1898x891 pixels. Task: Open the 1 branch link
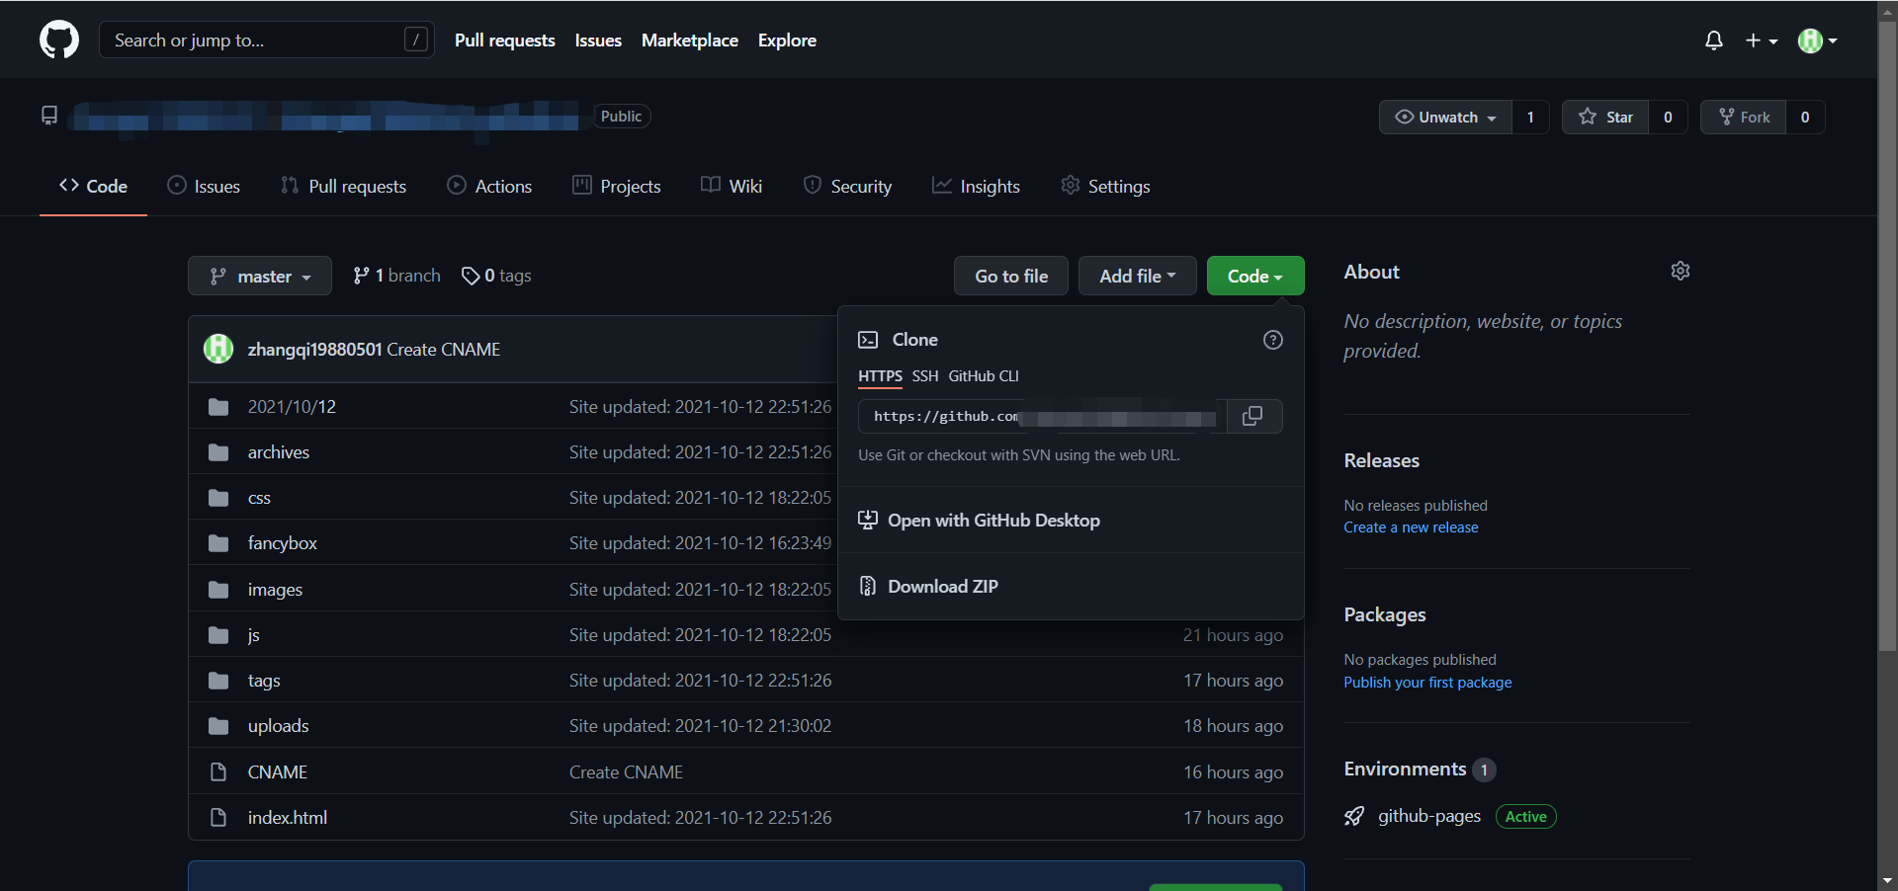397,276
